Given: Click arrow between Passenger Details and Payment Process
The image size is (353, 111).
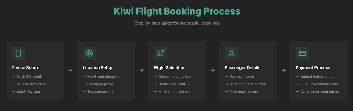Looking at the screenshot, I should [284, 71].
